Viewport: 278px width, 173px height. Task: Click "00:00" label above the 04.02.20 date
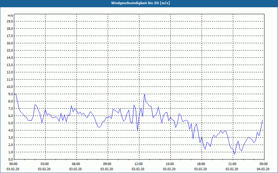264,164
